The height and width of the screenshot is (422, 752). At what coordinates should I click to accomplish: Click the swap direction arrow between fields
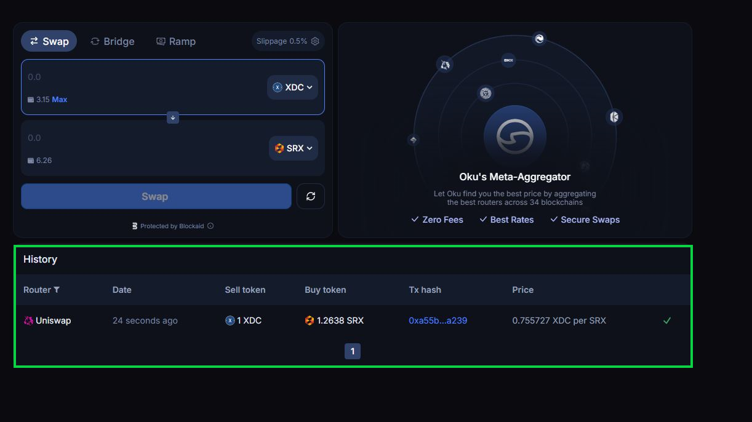[172, 117]
